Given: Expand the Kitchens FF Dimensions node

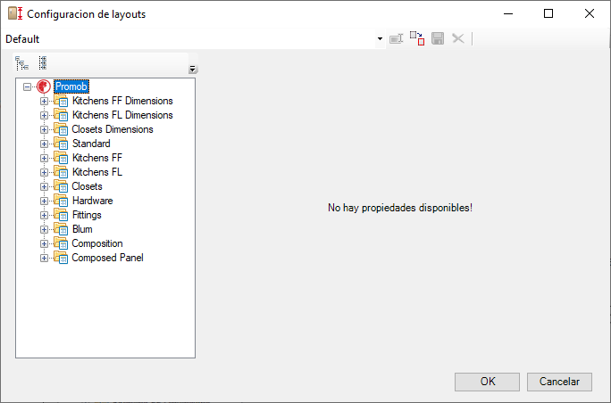Looking at the screenshot, I should tap(44, 101).
